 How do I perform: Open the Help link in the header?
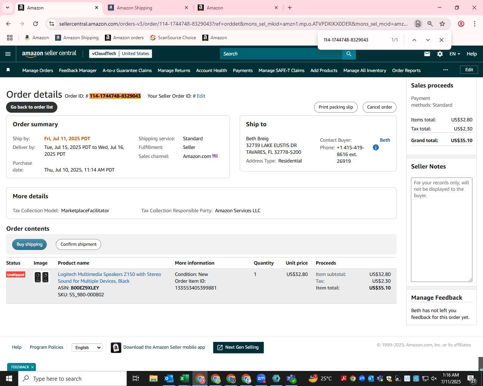472,54
